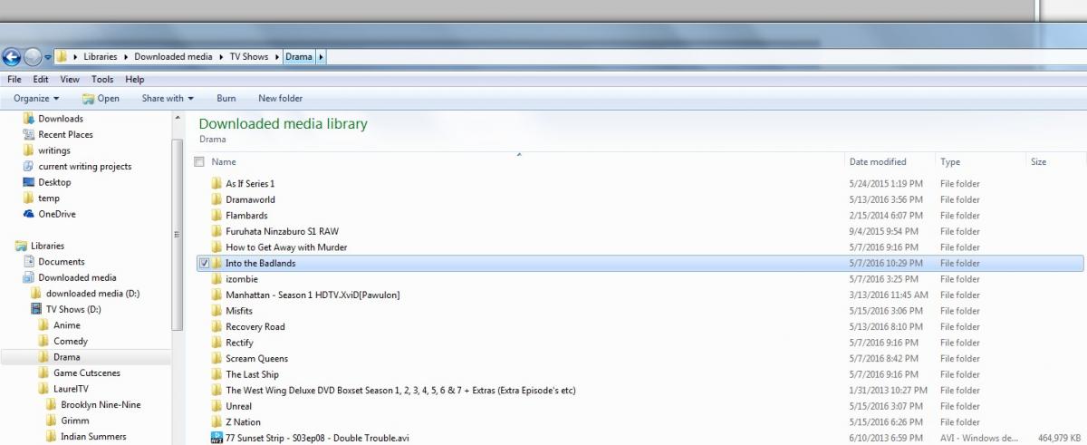Image resolution: width=1087 pixels, height=445 pixels.
Task: Go forward with the Forward arrow button
Action: (x=33, y=56)
